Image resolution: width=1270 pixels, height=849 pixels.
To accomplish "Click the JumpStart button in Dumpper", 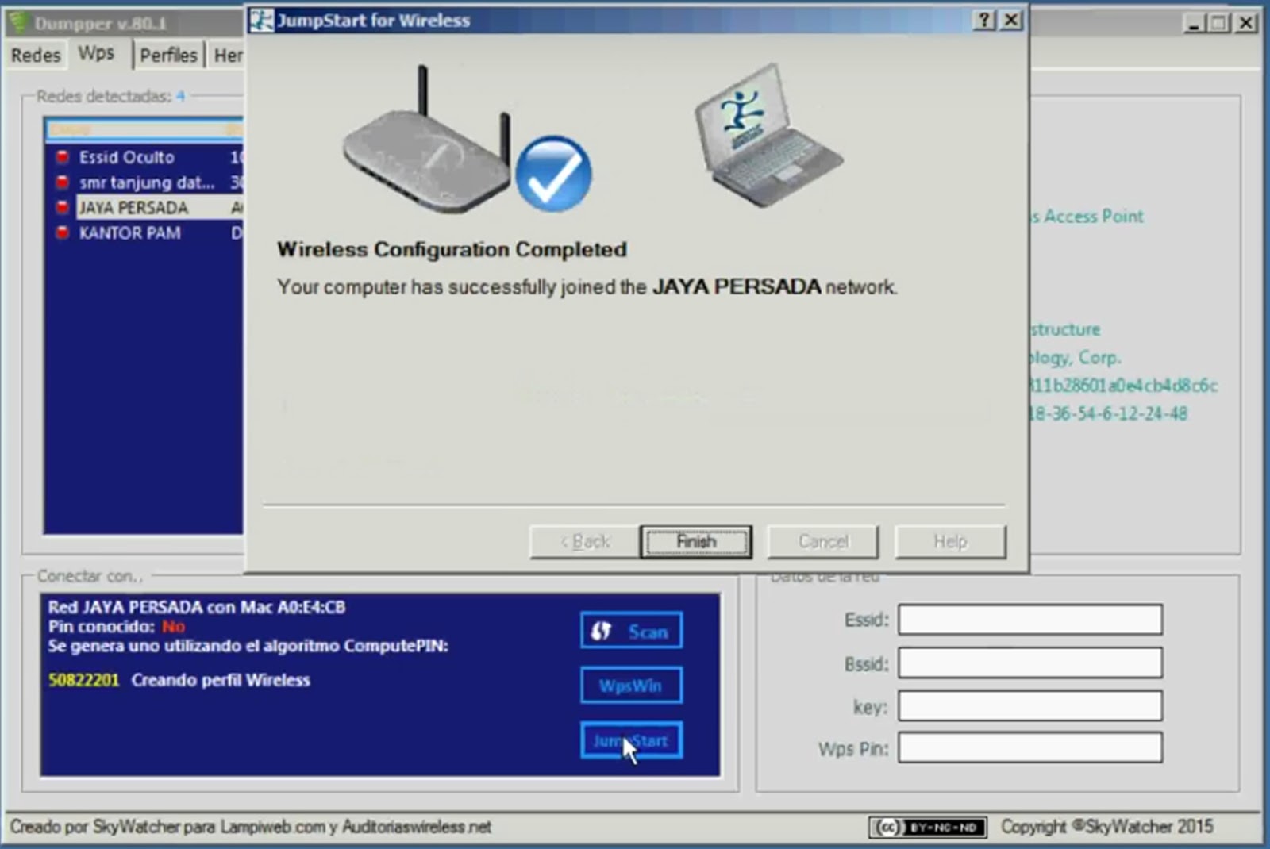I will [x=631, y=741].
